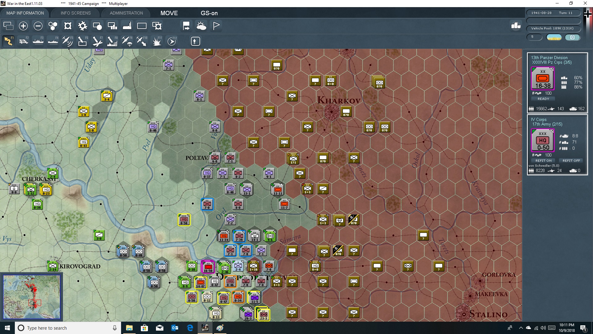Image resolution: width=593 pixels, height=334 pixels.
Task: Open the 17th Army HQ link
Action: point(547,124)
